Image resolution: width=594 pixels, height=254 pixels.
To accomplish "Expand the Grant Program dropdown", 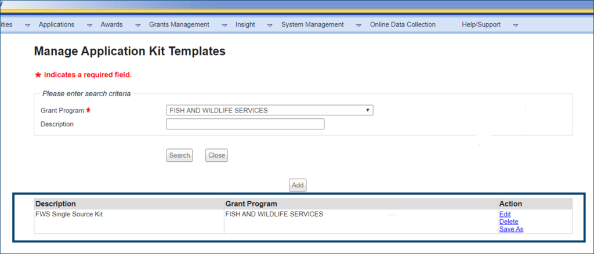I will click(x=269, y=110).
